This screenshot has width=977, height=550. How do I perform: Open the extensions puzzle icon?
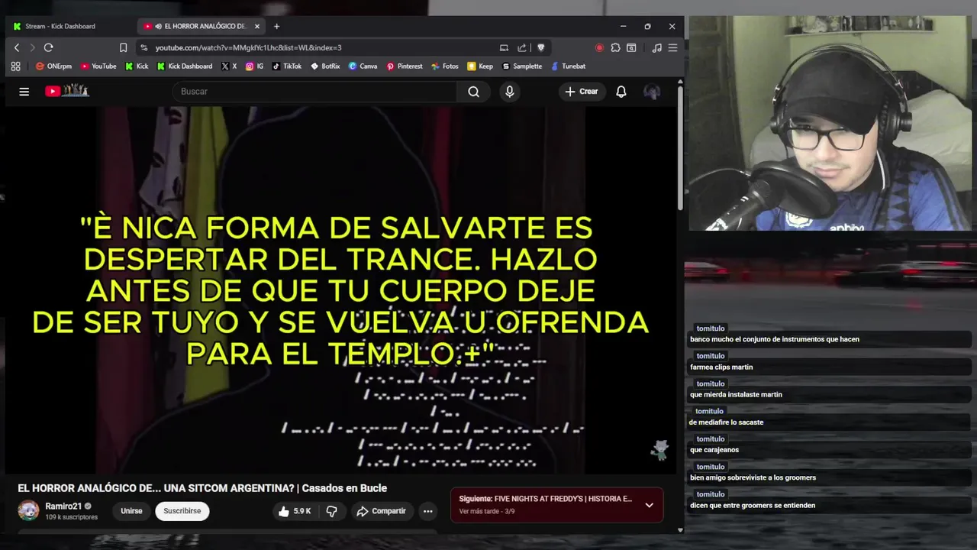[x=616, y=47]
